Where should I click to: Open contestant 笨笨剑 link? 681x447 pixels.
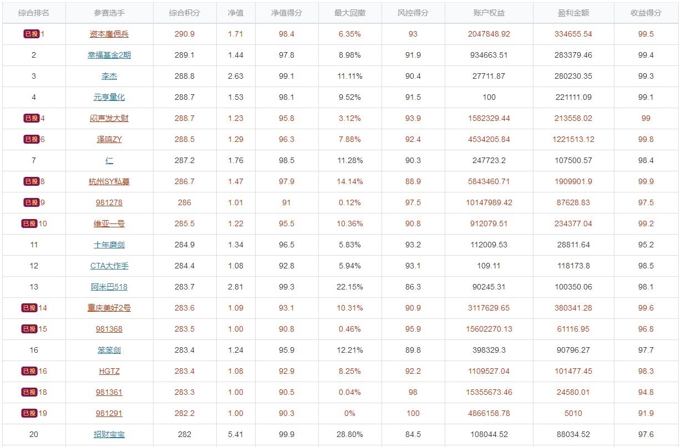coord(109,350)
